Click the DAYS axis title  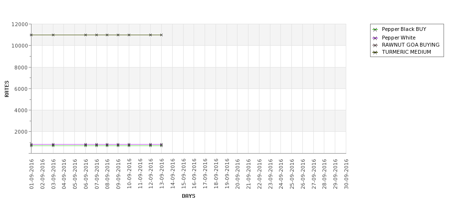(x=188, y=196)
